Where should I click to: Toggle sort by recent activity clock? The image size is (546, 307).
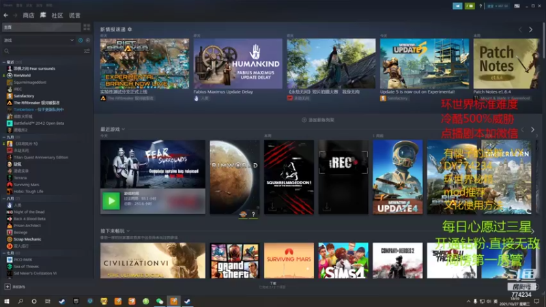81,40
